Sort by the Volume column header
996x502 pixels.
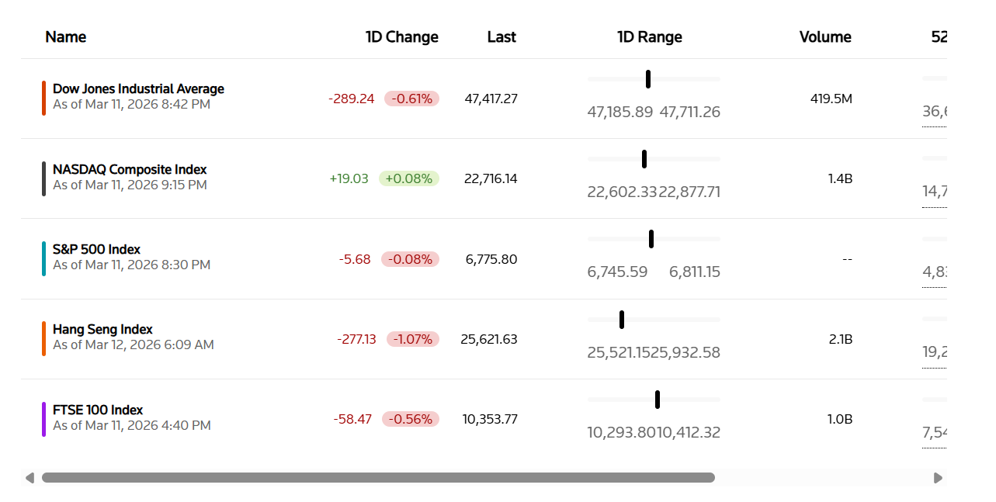coord(825,36)
